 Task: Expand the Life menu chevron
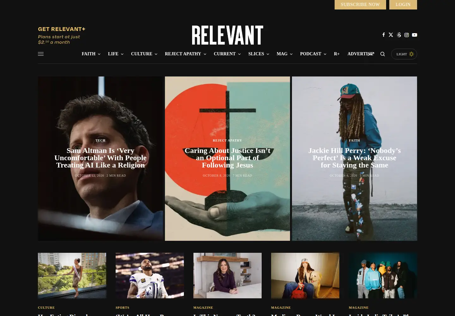pyautogui.click(x=122, y=54)
